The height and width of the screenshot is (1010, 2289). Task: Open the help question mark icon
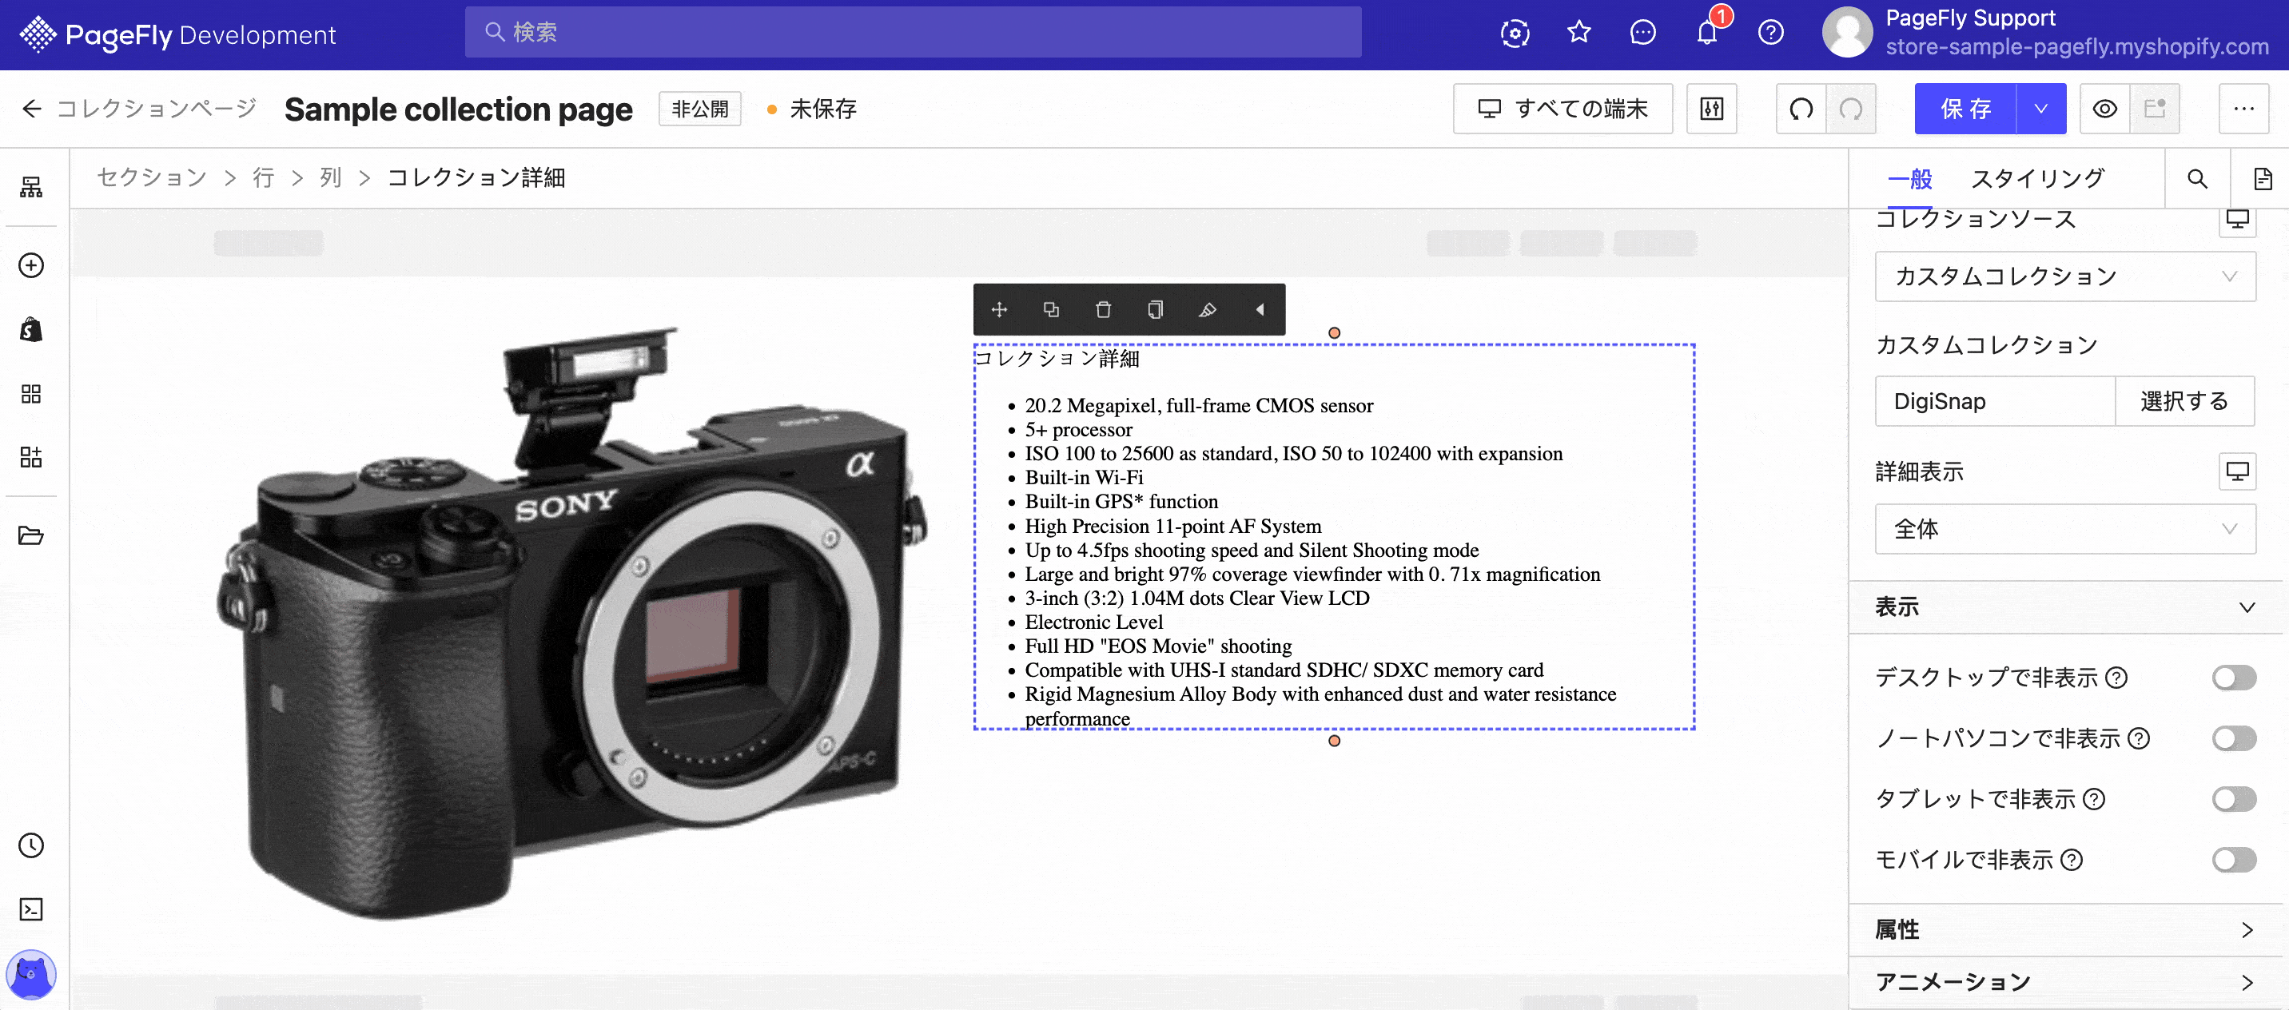click(1771, 33)
